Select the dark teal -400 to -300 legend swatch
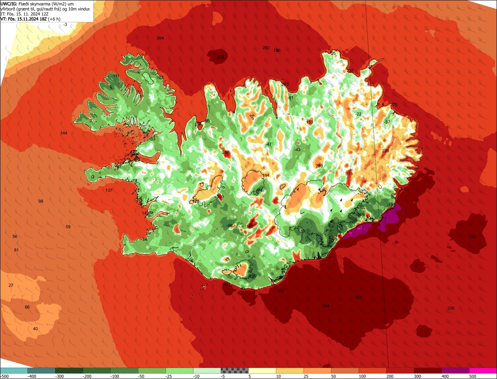This screenshot has height=379, width=497. coord(42,370)
